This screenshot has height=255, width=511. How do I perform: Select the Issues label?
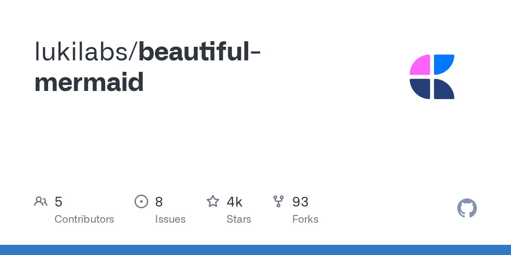point(170,219)
